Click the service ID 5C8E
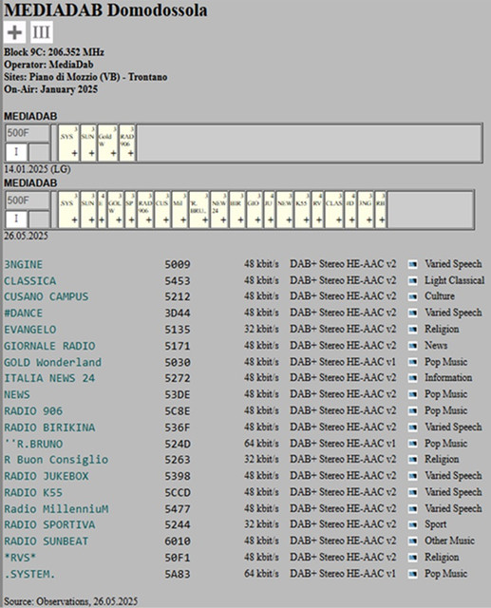 (178, 411)
